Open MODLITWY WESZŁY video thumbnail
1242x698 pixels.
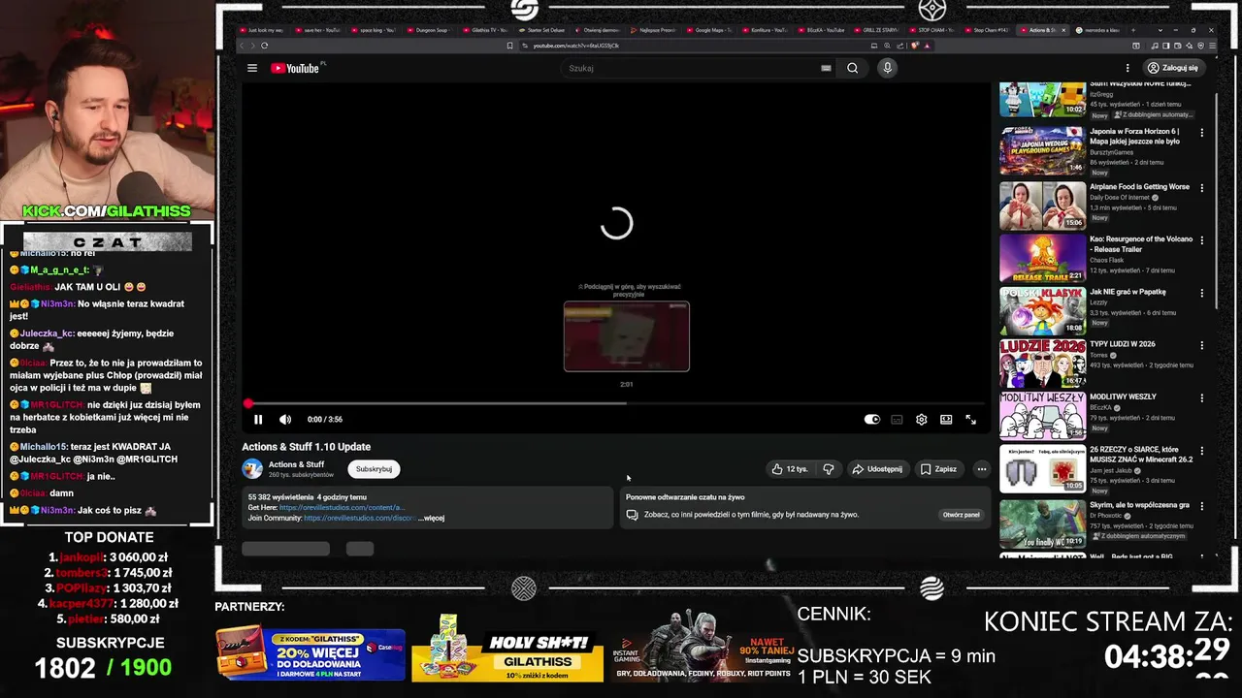coord(1042,415)
